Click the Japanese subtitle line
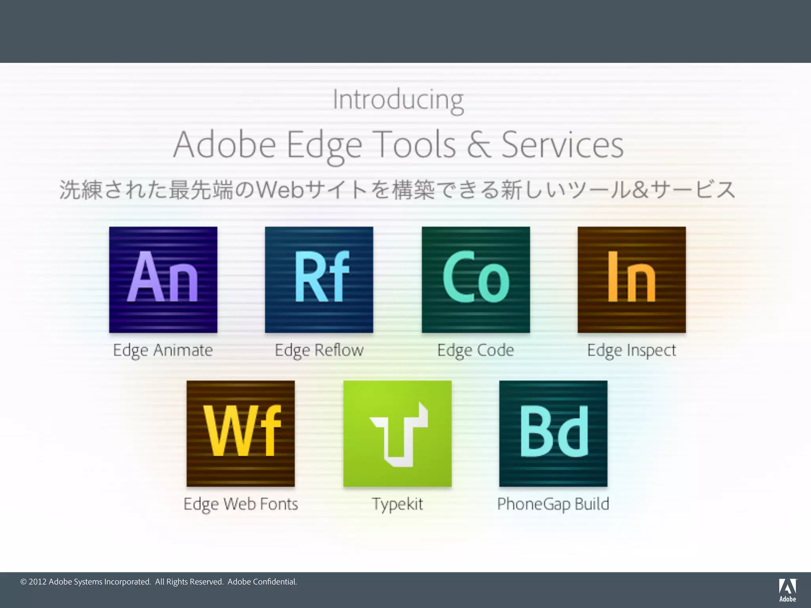The width and height of the screenshot is (811, 608). [x=398, y=190]
